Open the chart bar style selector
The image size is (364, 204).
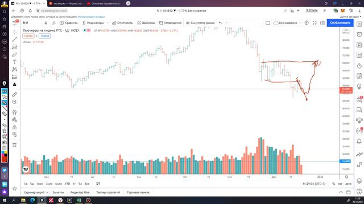(54, 23)
